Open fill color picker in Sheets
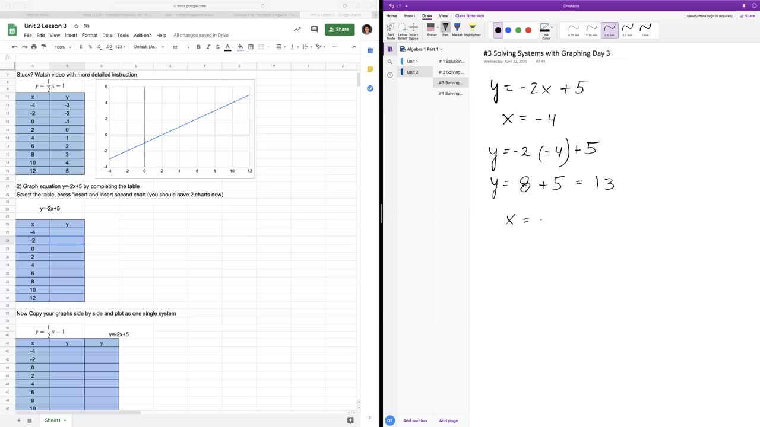760x427 pixels. [x=240, y=47]
